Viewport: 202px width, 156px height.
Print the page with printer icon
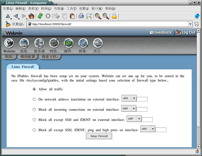(x=81, y=16)
